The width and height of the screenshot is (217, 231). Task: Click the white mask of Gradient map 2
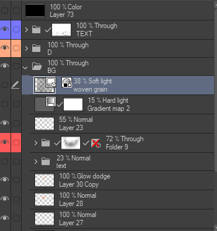[73, 104]
